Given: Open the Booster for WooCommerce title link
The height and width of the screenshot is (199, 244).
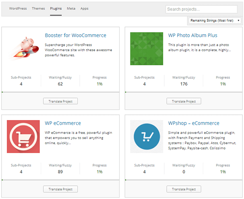Looking at the screenshot, I should 76,35.
